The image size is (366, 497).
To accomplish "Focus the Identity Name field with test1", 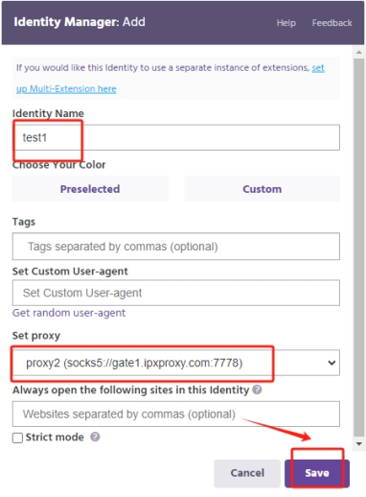I will tap(176, 137).
